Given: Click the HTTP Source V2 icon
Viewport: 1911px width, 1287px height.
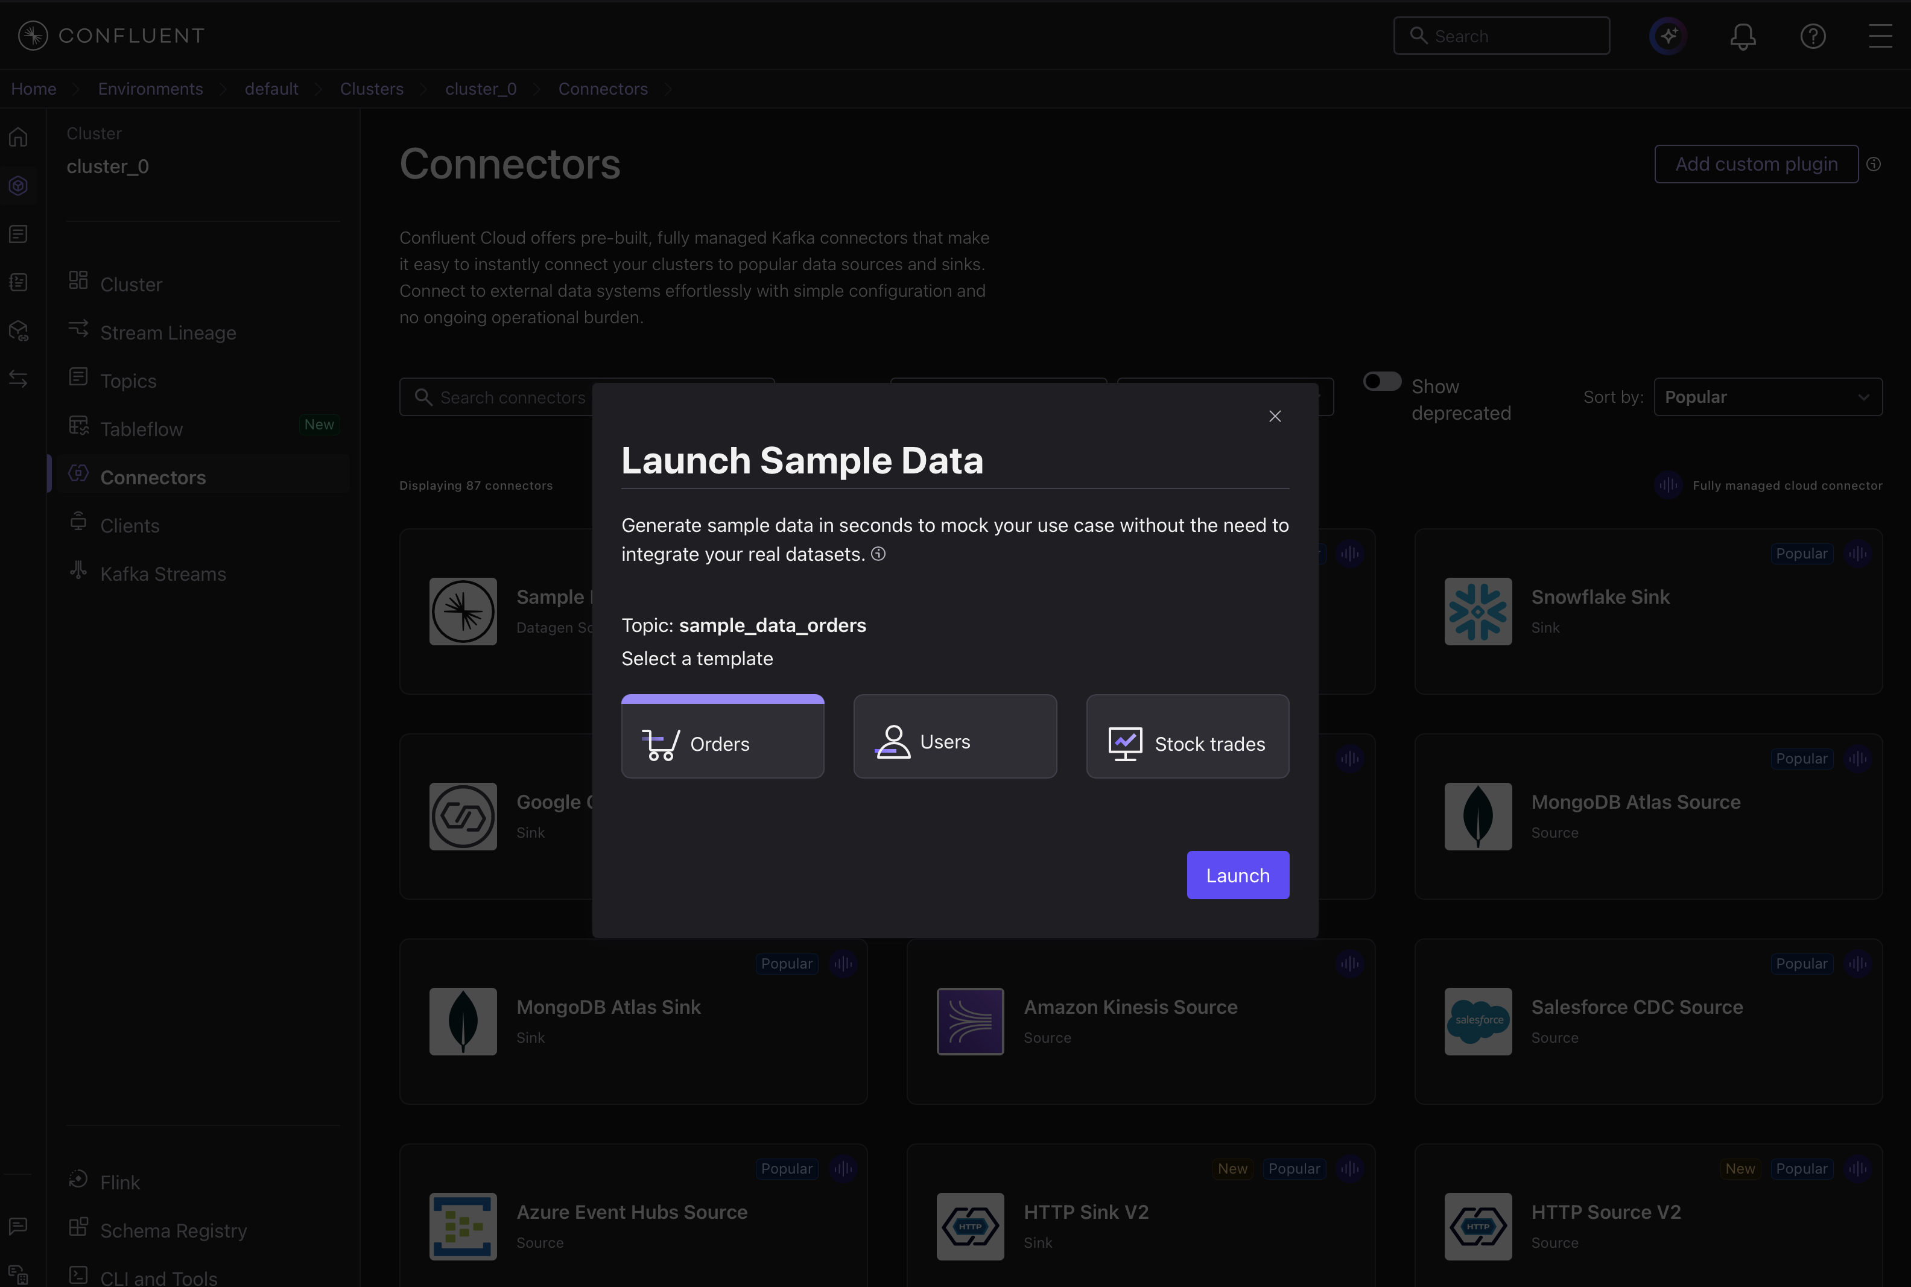Looking at the screenshot, I should pyautogui.click(x=1477, y=1226).
